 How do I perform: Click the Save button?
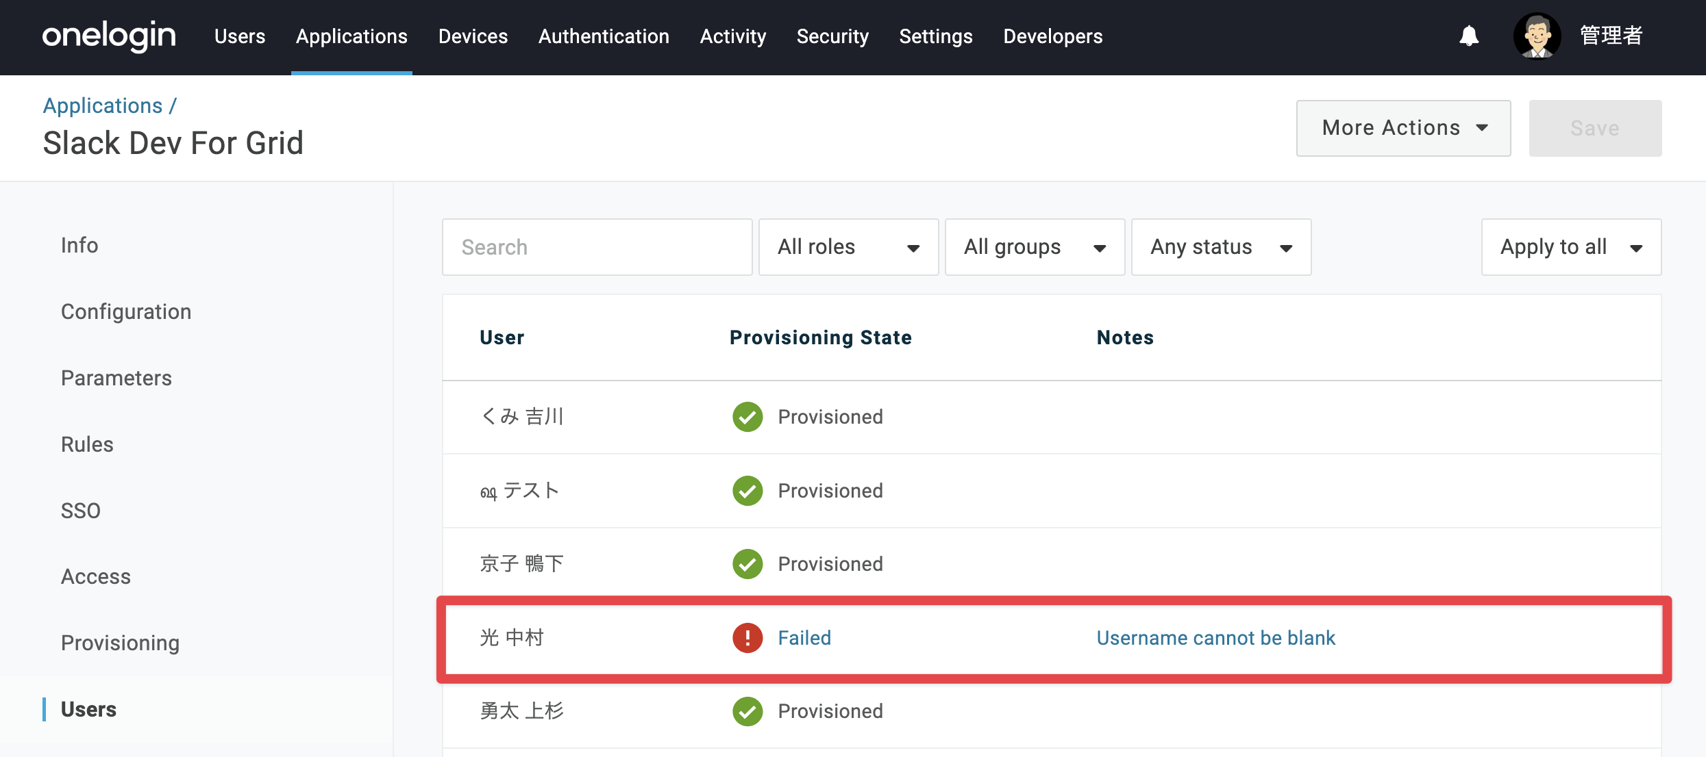(1595, 128)
